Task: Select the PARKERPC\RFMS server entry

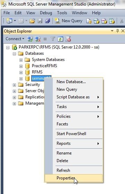Action: tap(59, 47)
